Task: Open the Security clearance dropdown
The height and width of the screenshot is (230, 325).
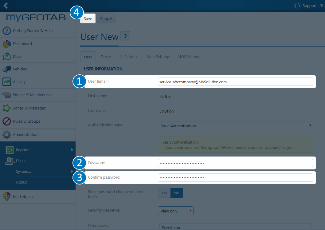Action: coord(175,211)
